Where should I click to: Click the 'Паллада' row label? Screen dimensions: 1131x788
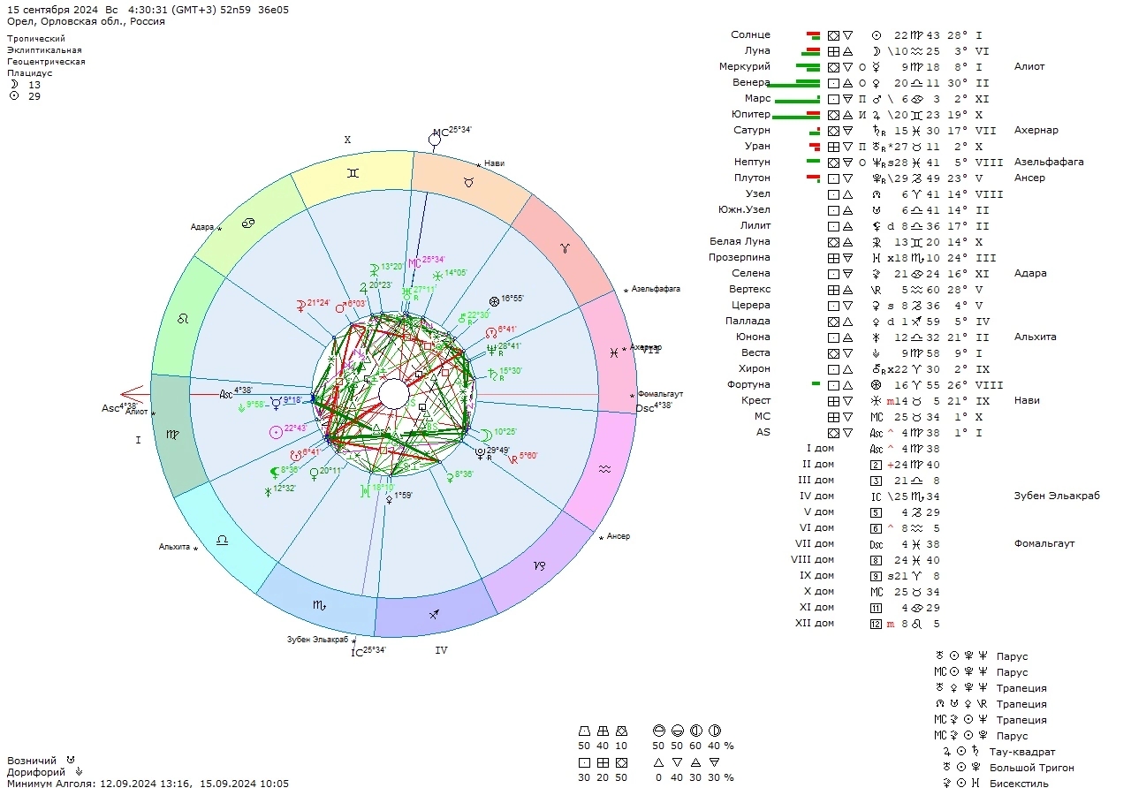(x=748, y=322)
